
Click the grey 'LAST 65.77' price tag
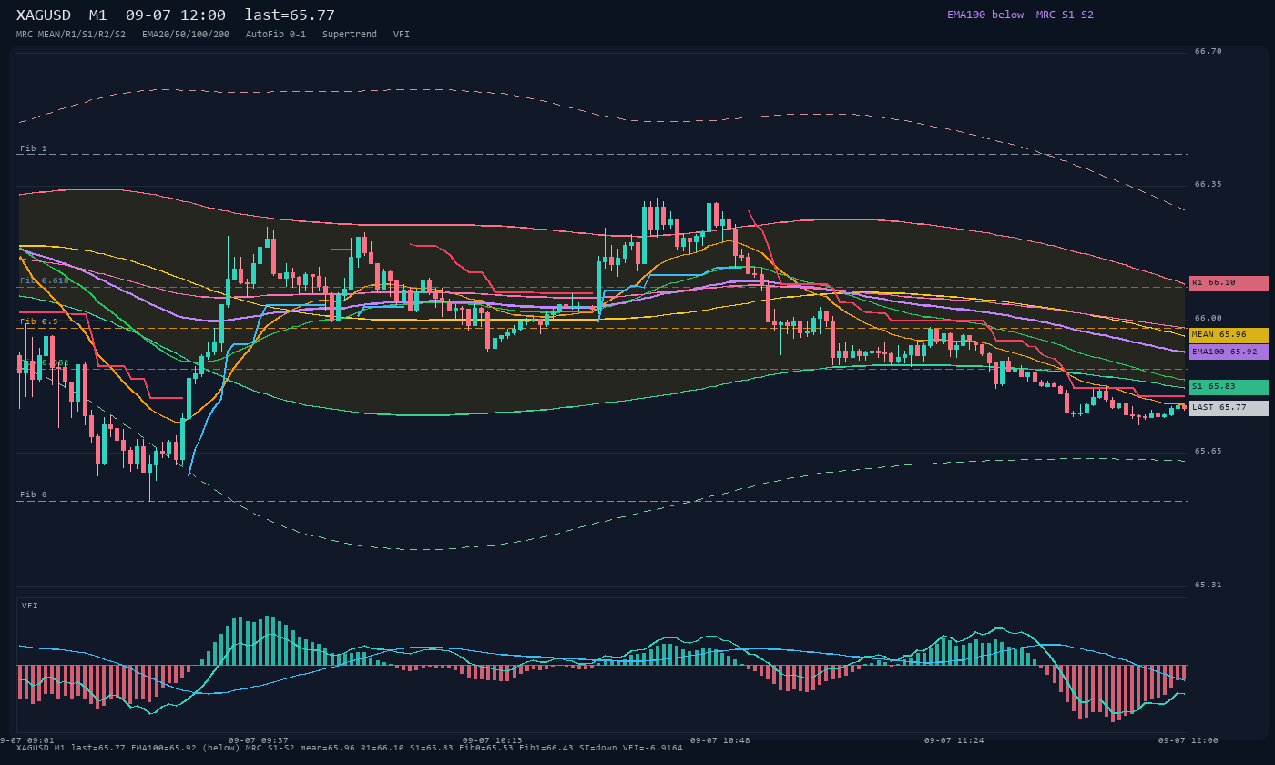pyautogui.click(x=1229, y=408)
